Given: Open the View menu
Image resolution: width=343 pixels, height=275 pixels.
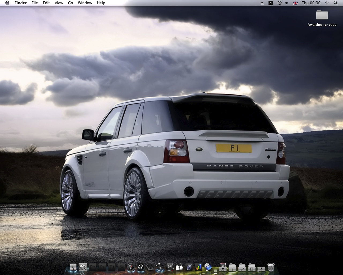Looking at the screenshot, I should pyautogui.click(x=59, y=3).
